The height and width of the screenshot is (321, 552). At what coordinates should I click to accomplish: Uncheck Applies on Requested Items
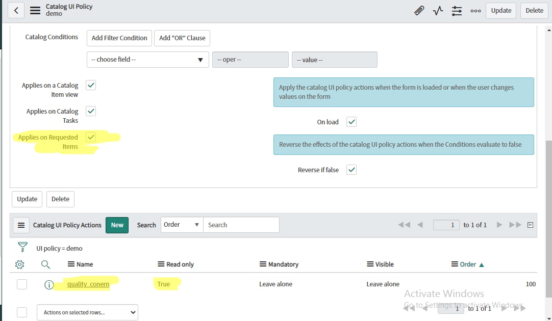tap(90, 137)
